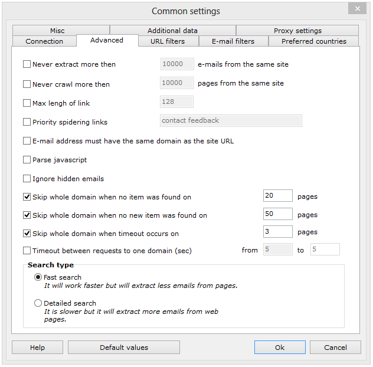
Task: Click the no-item-found pages field showing 20
Action: coord(277,196)
